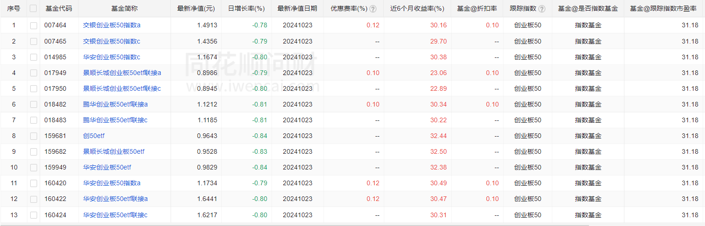Click 近6个月收益率(%) column header
Screen dimensions: 705x226
pos(417,9)
